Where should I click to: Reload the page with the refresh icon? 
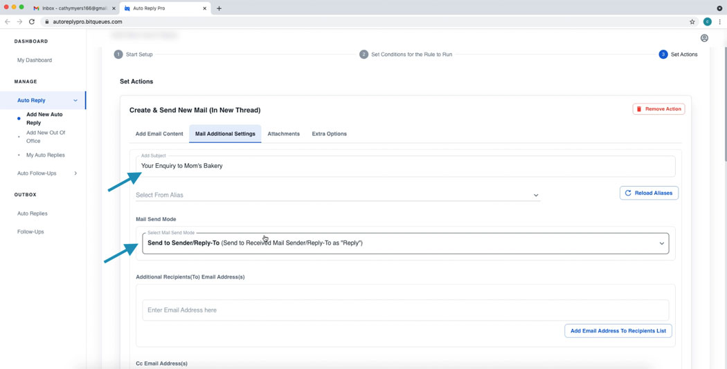tap(32, 21)
